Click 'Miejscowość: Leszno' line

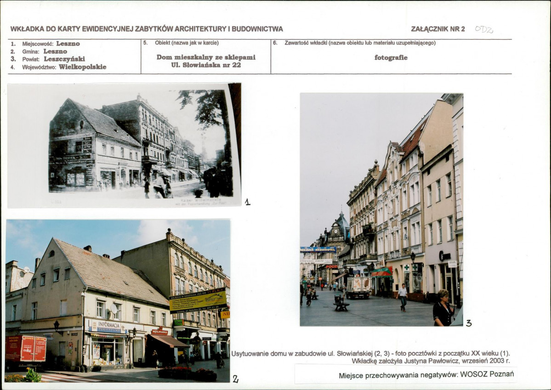coord(45,44)
